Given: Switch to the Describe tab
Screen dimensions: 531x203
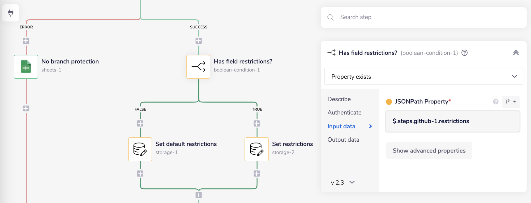Looking at the screenshot, I should point(339,99).
